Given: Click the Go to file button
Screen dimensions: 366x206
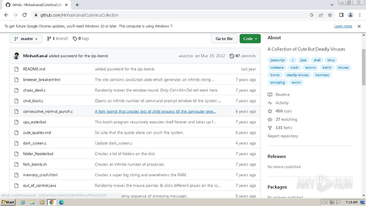Looking at the screenshot, I should (x=224, y=39).
